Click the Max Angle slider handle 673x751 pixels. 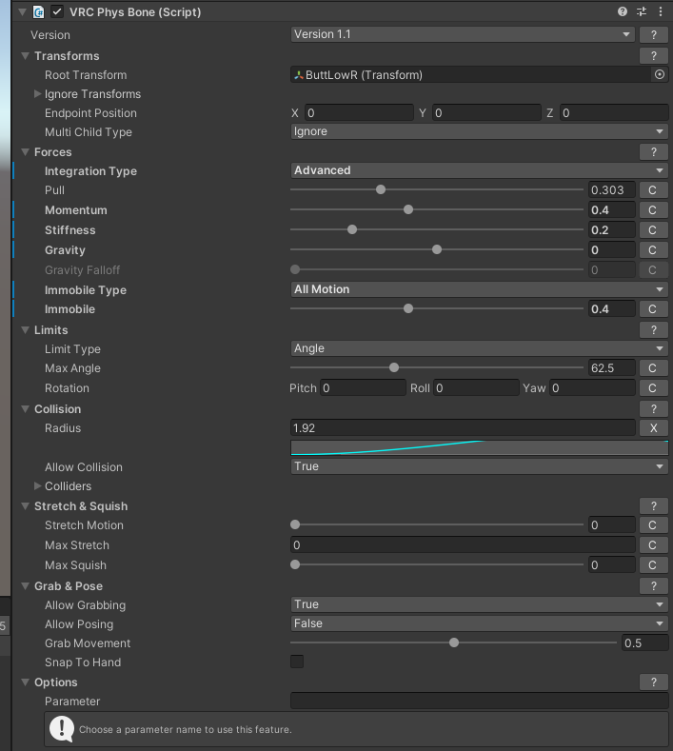tap(394, 367)
